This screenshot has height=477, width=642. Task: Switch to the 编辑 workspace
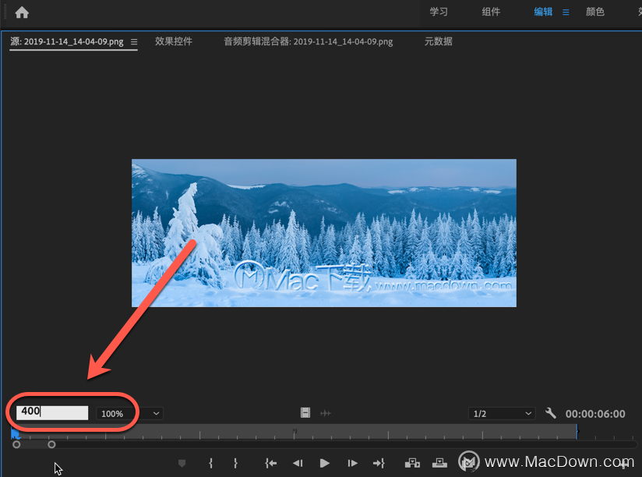point(543,12)
